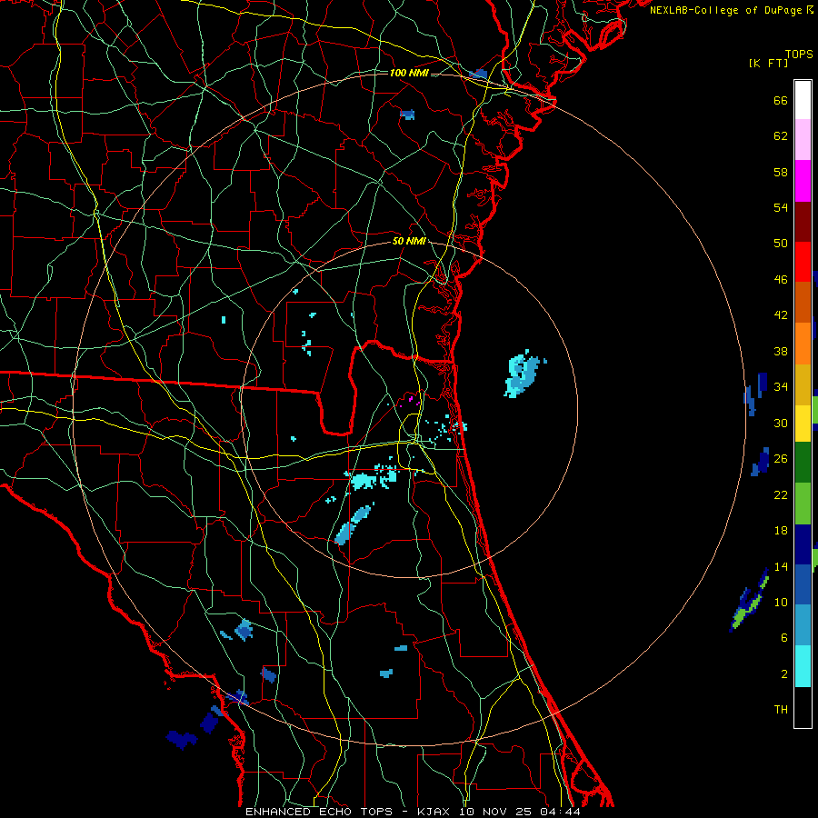Click the 6 scale label
The image size is (818, 818).
(784, 637)
